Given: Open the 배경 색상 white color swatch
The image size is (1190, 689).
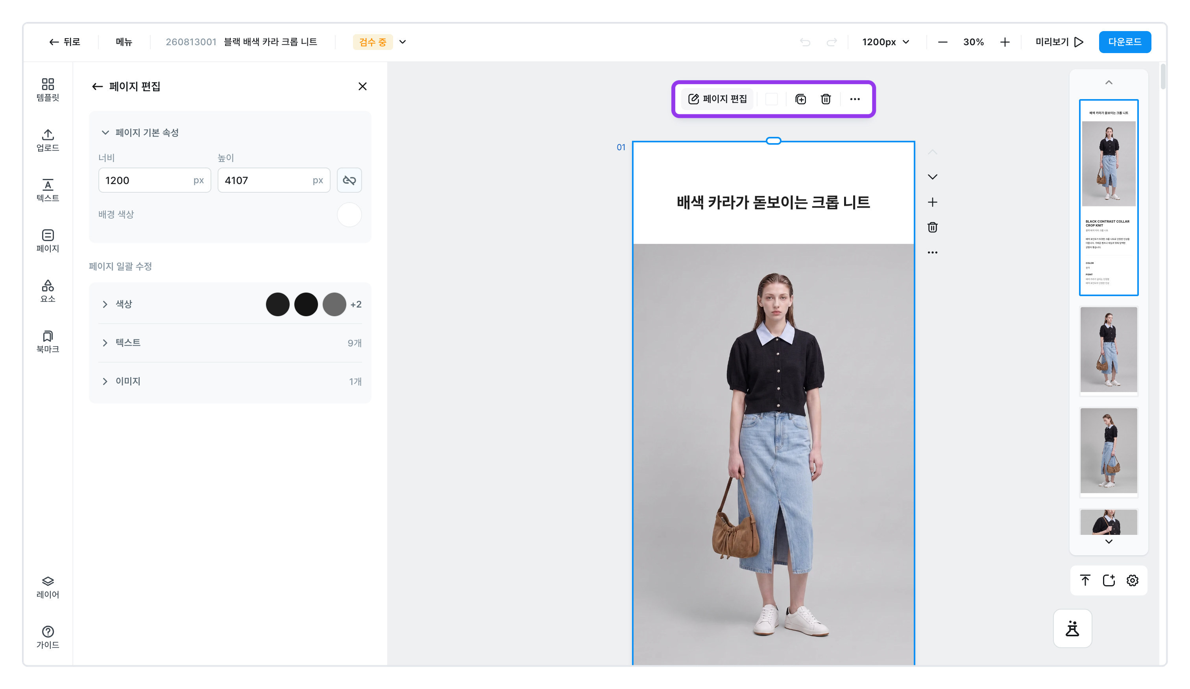Looking at the screenshot, I should click(x=349, y=215).
